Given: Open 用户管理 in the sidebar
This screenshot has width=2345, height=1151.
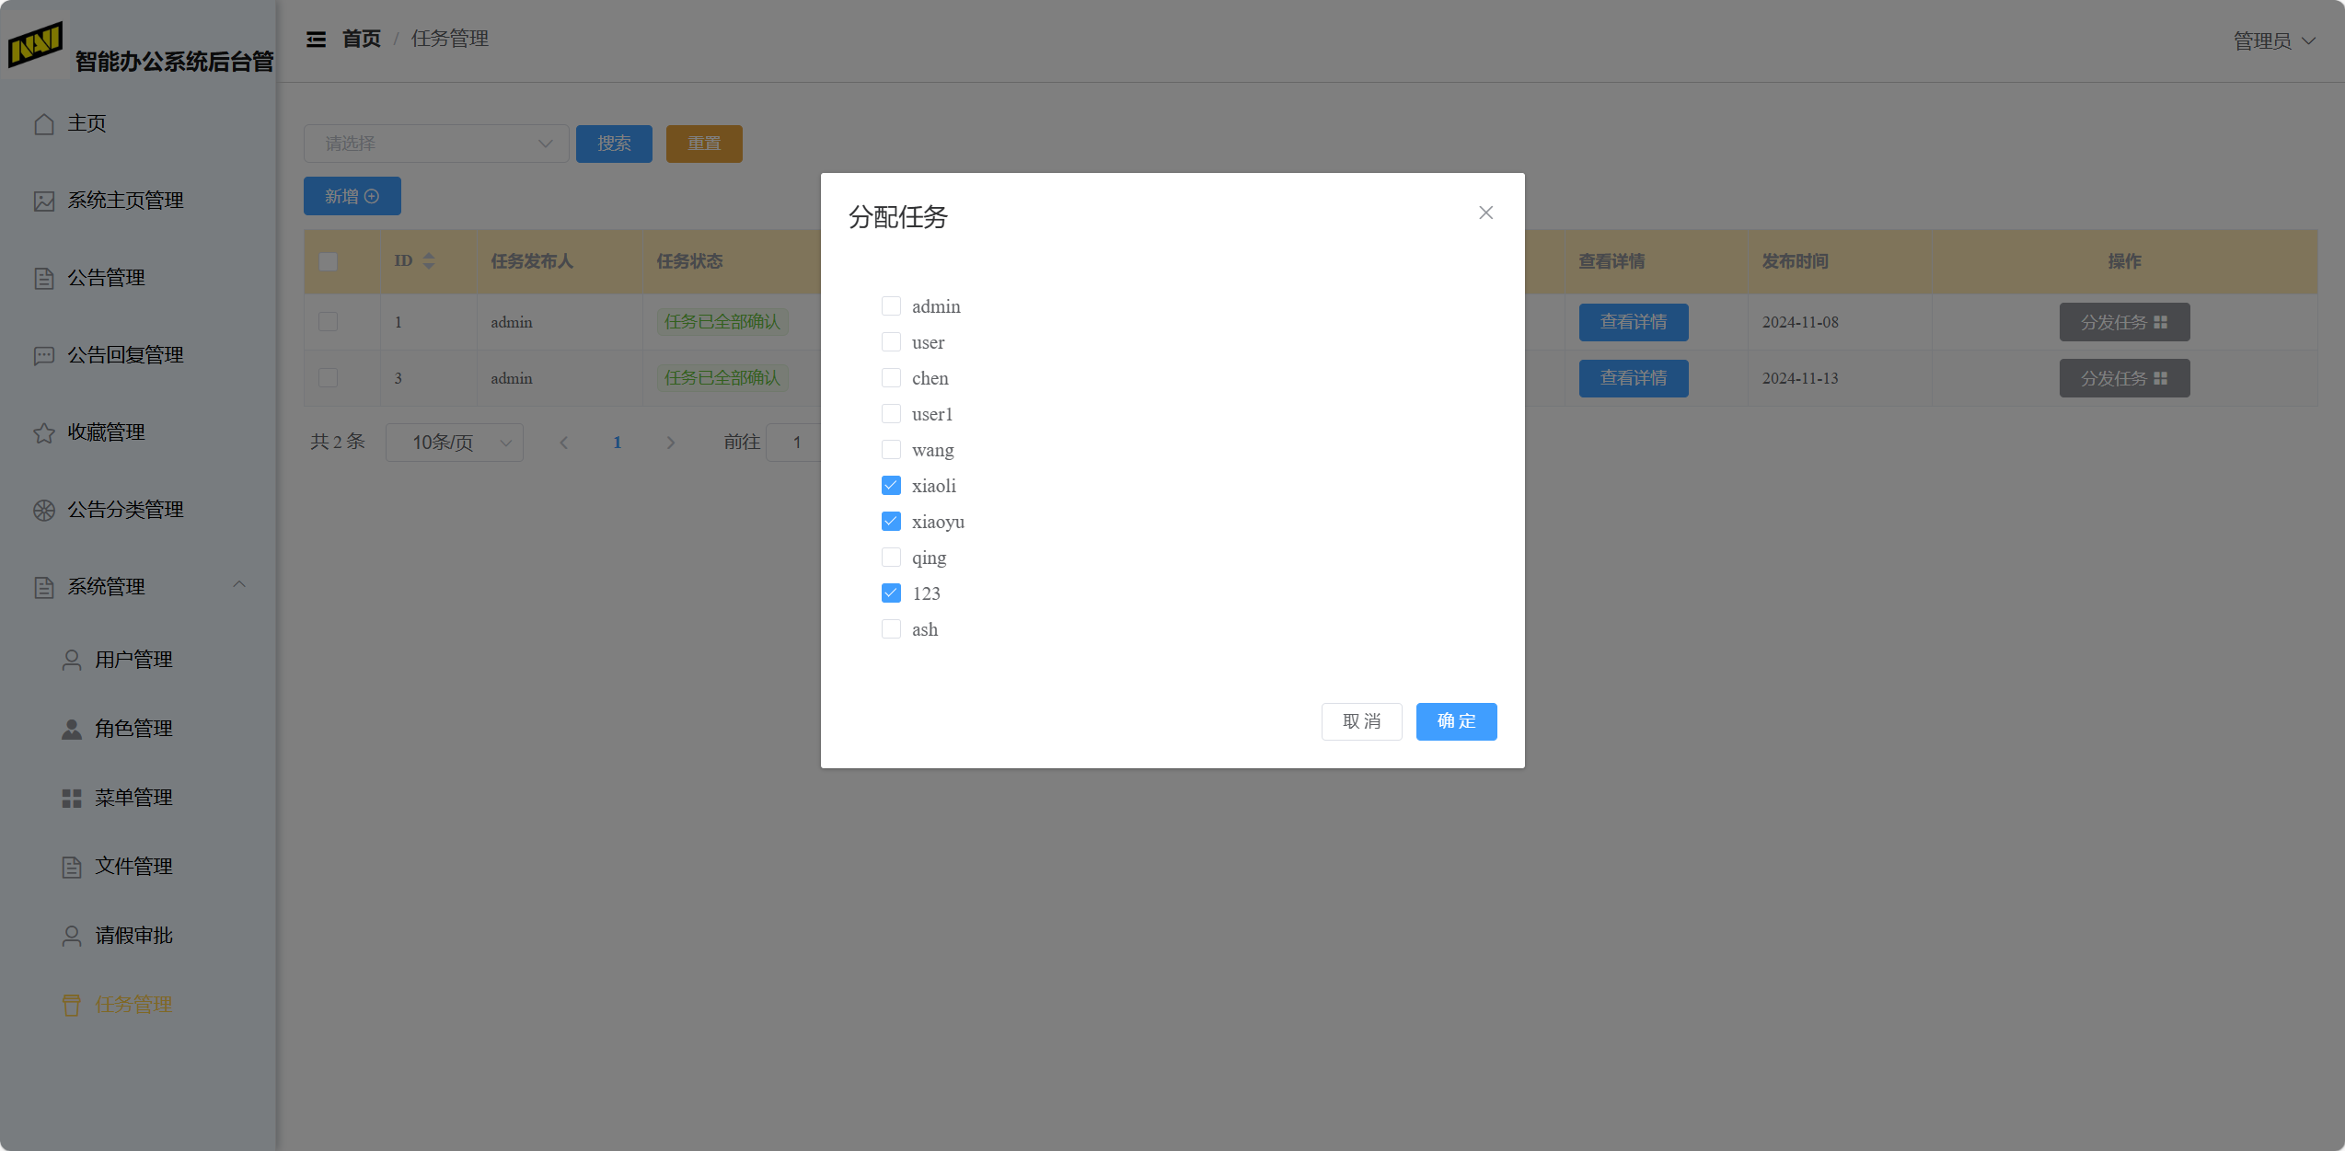Looking at the screenshot, I should click(133, 660).
